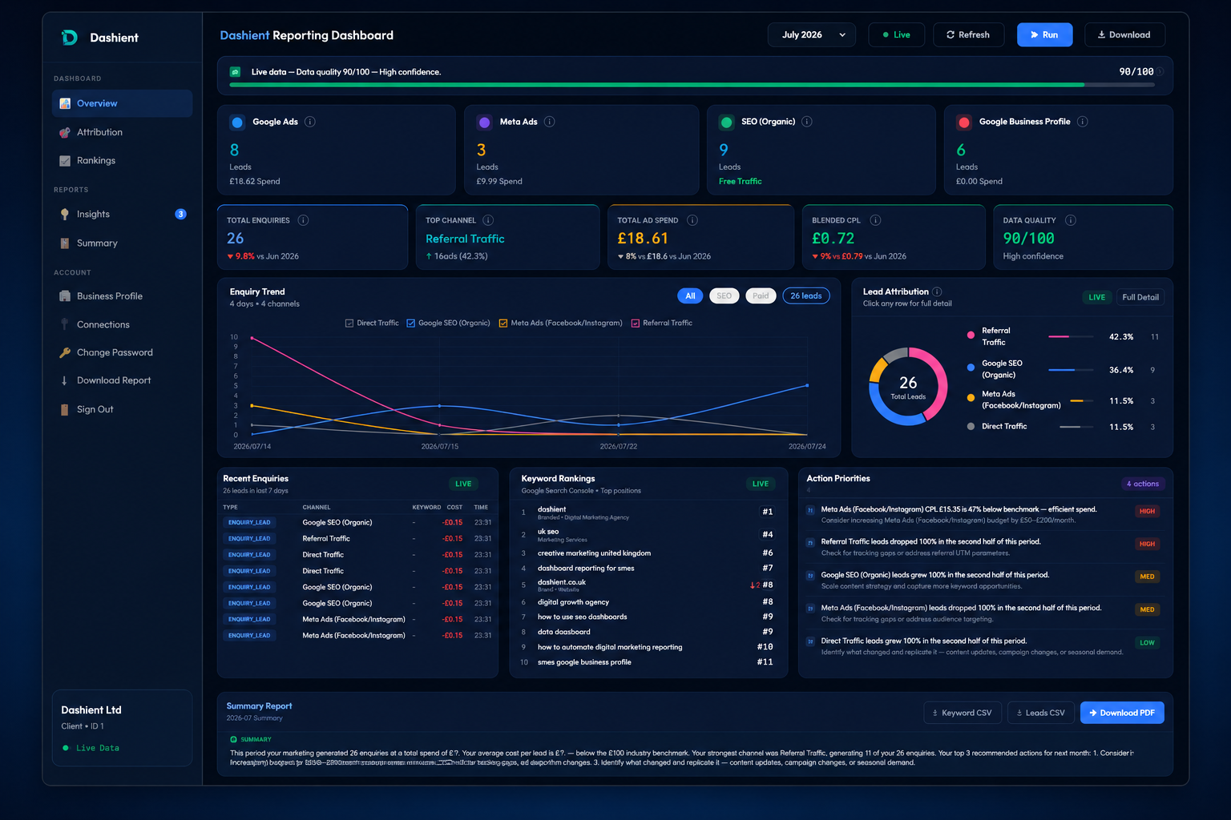This screenshot has height=820, width=1231.
Task: Click Referral Traffic pink color dot in attribution
Action: pos(971,336)
